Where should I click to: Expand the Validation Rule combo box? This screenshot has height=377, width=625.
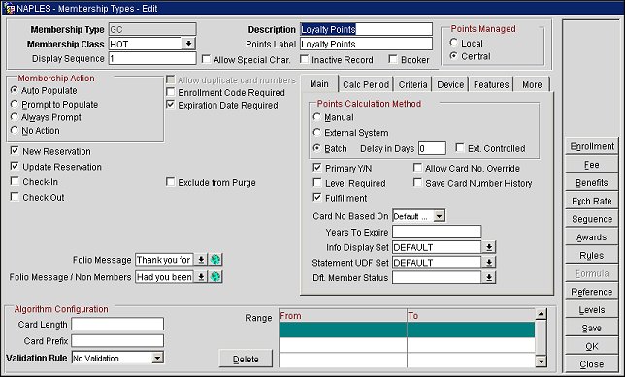pos(157,358)
